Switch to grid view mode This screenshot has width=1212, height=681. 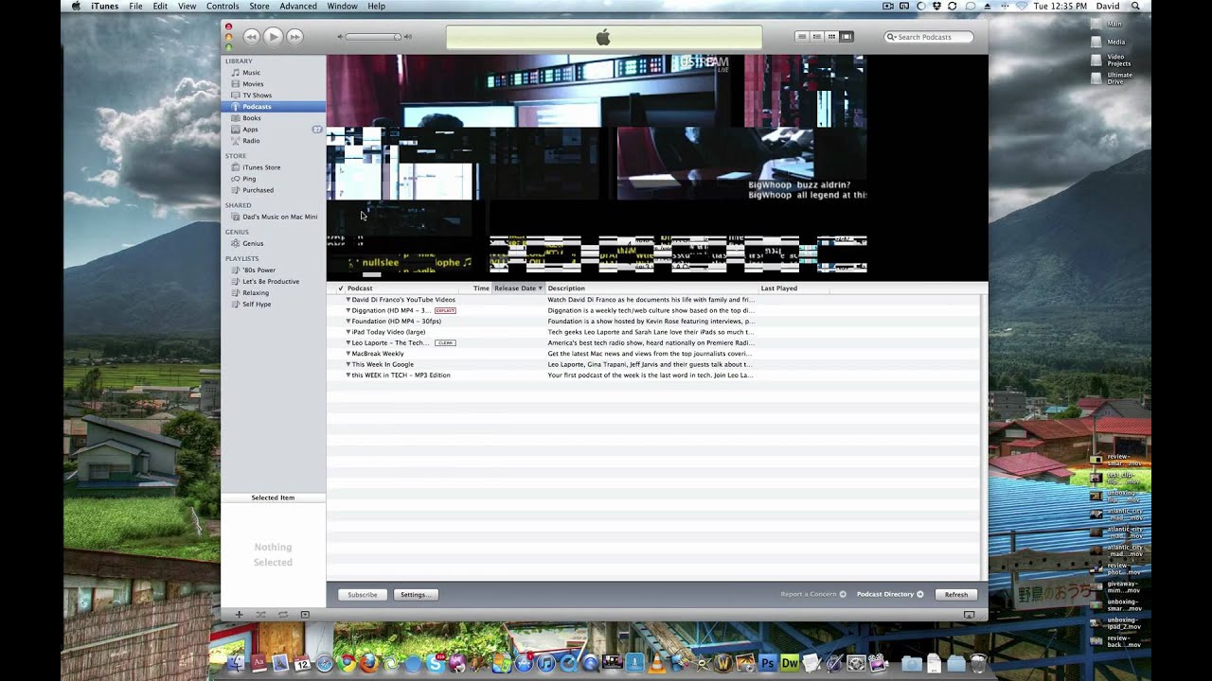[831, 37]
